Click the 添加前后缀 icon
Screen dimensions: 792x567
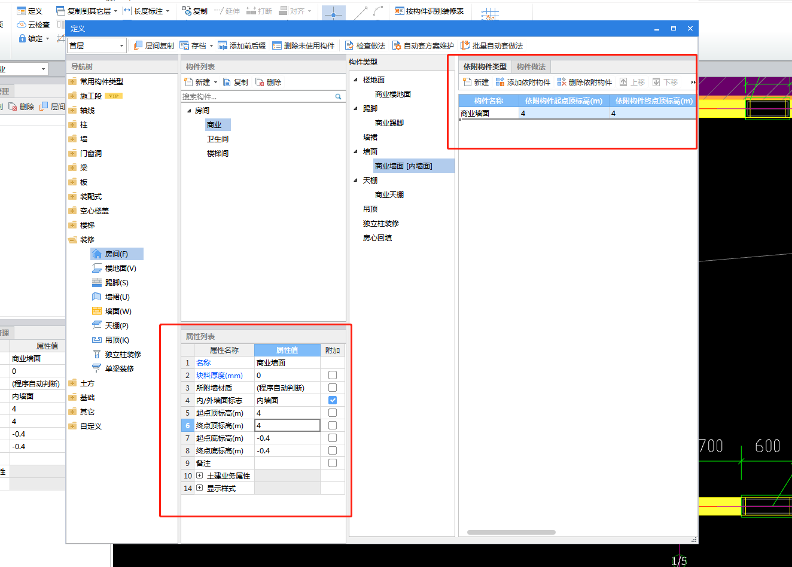(223, 45)
